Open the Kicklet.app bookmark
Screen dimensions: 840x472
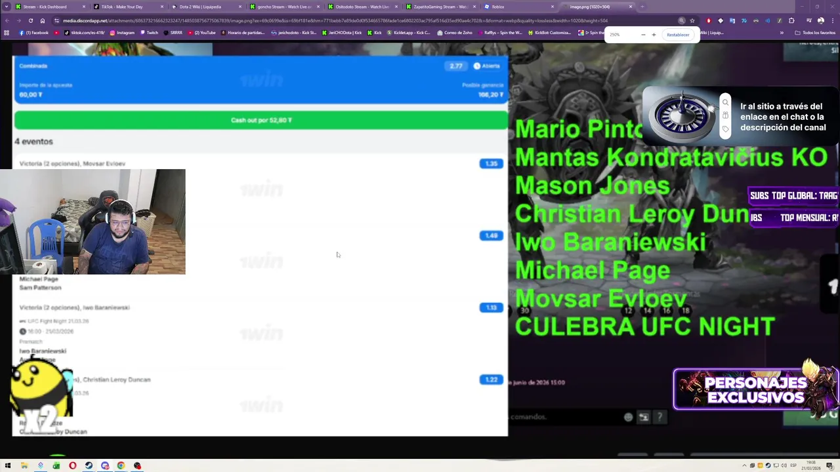(x=409, y=32)
